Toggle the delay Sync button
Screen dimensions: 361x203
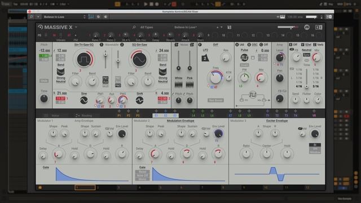point(306,55)
